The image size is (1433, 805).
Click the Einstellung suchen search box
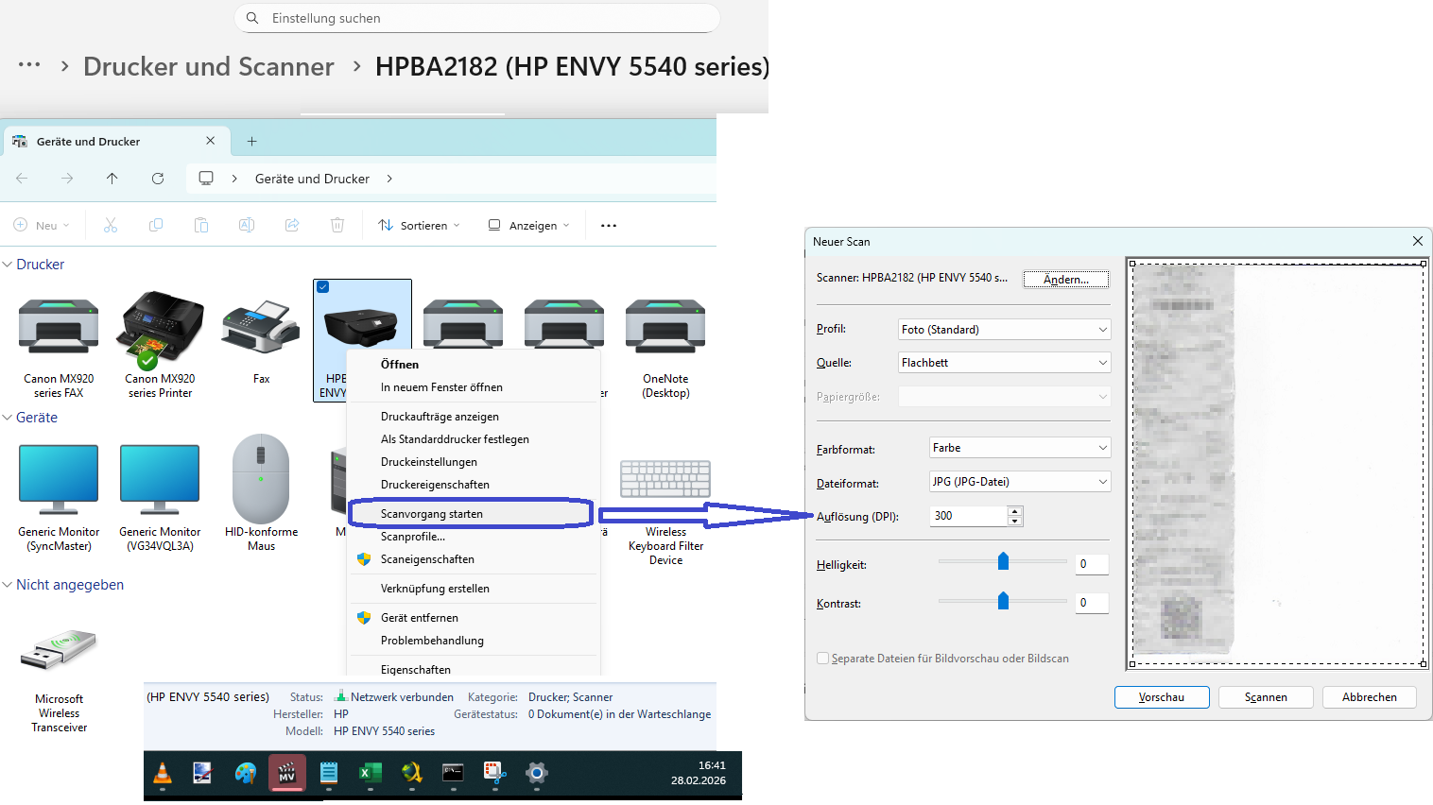coord(477,18)
